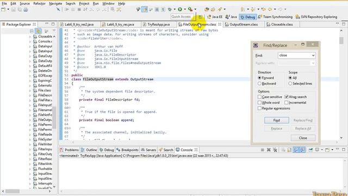Click Remove All Terminated Launches icon in Console

tap(275, 150)
